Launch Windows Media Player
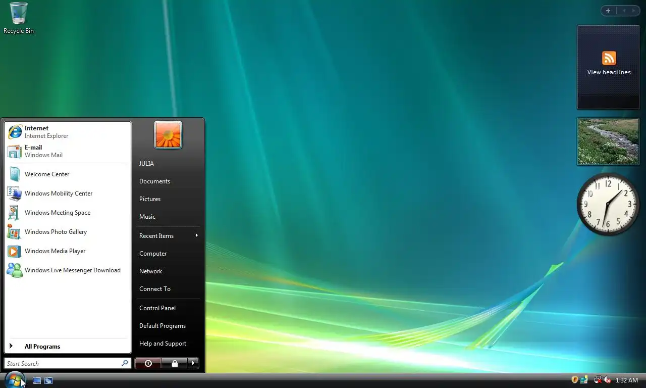This screenshot has width=646, height=388. tap(68, 251)
